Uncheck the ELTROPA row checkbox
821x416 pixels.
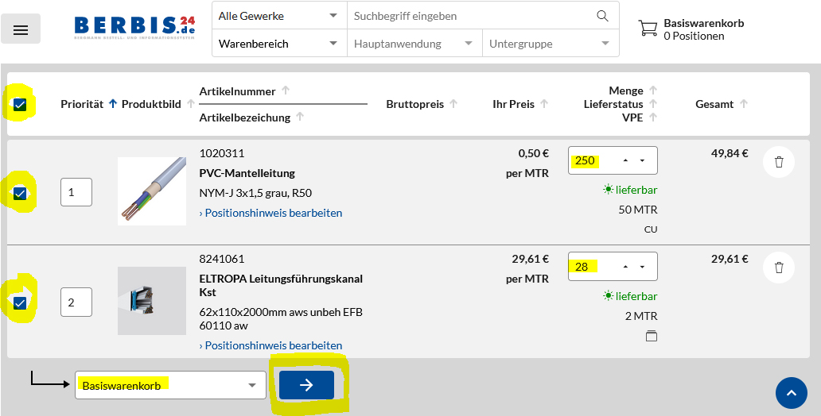pyautogui.click(x=20, y=302)
